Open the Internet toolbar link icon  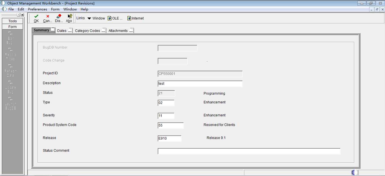(x=129, y=18)
